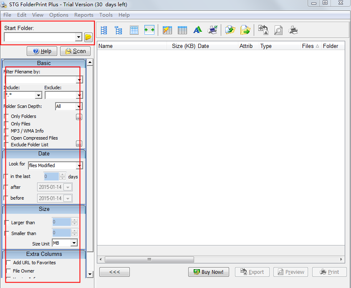Enable the 'in the last' days checkbox

[x=6, y=176]
